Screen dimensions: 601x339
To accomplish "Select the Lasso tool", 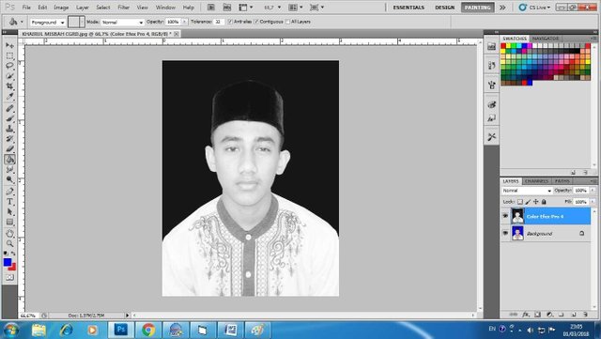I will (x=9, y=66).
